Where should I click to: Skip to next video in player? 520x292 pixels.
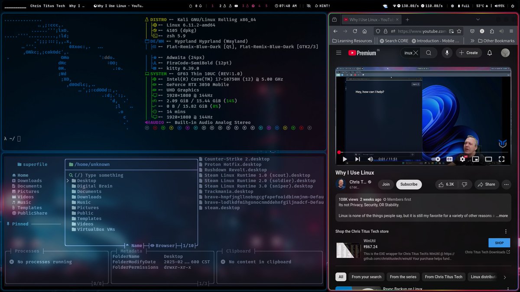(357, 159)
